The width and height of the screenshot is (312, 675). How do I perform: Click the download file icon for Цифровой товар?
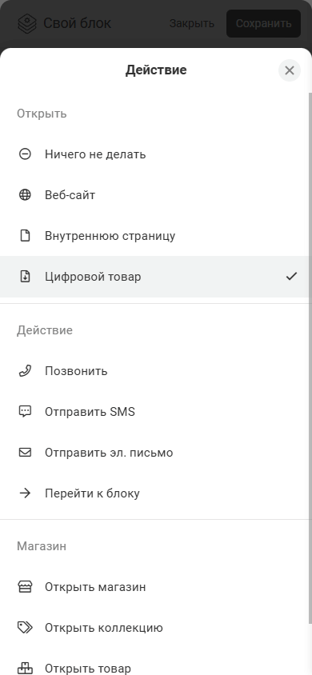25,277
